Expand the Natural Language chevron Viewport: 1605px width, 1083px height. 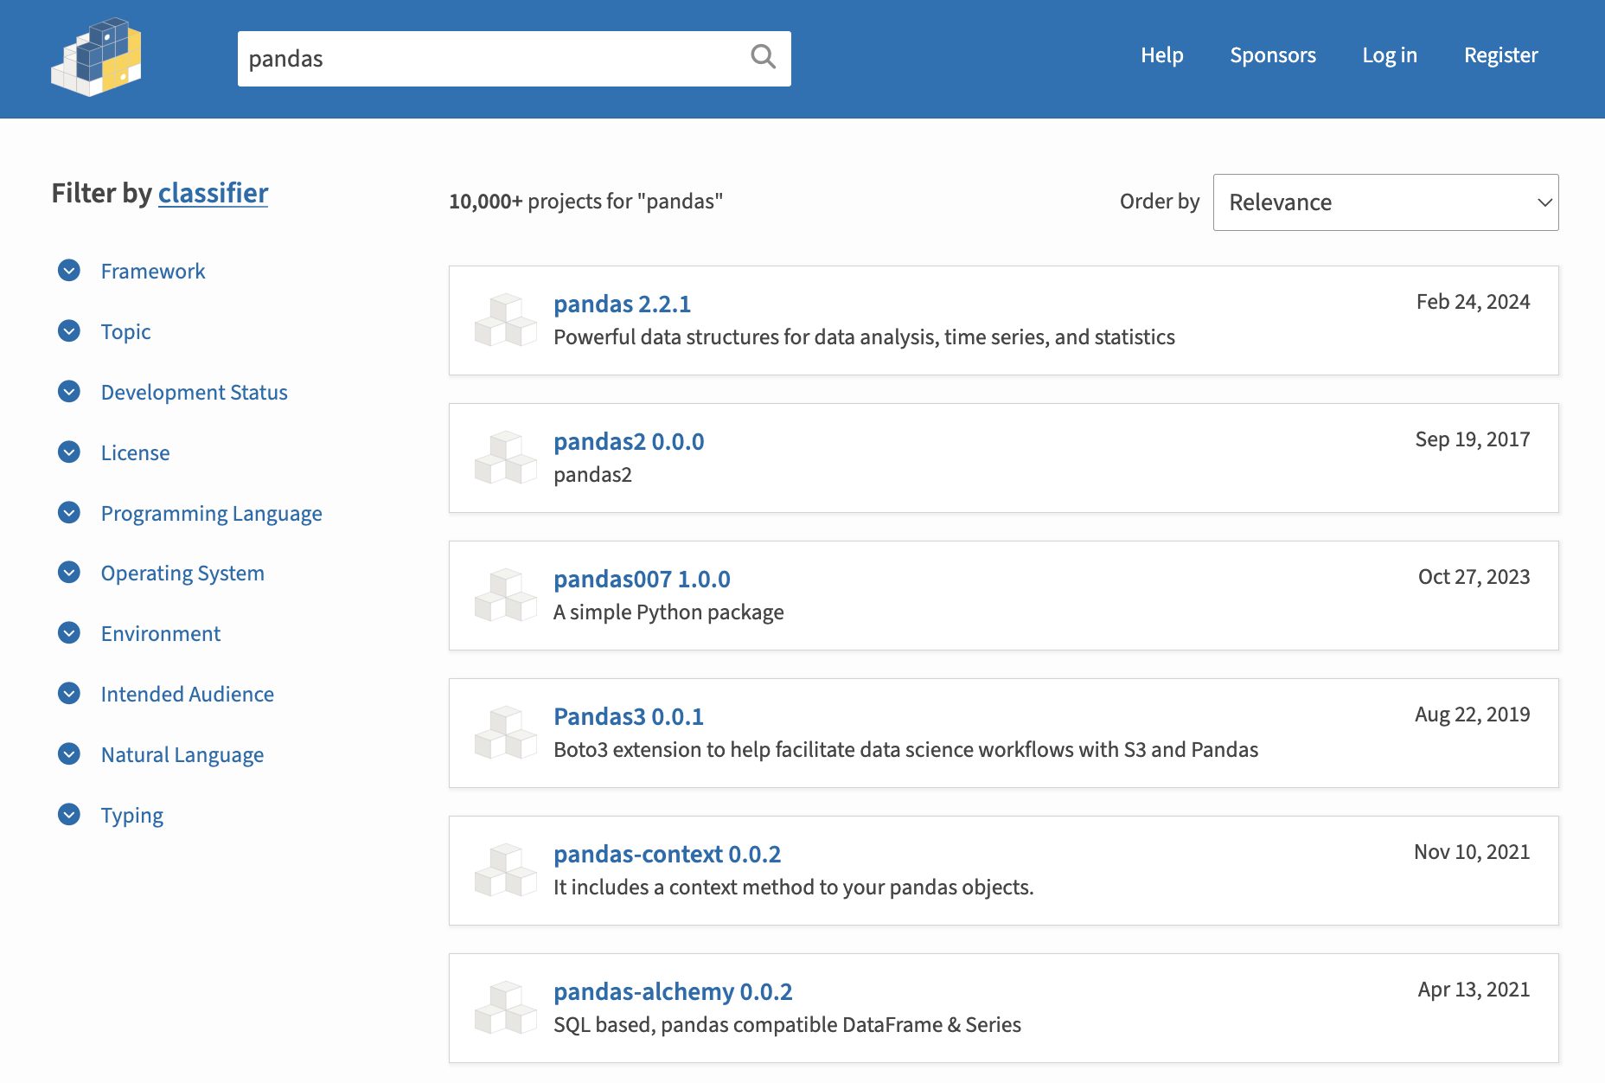[69, 754]
